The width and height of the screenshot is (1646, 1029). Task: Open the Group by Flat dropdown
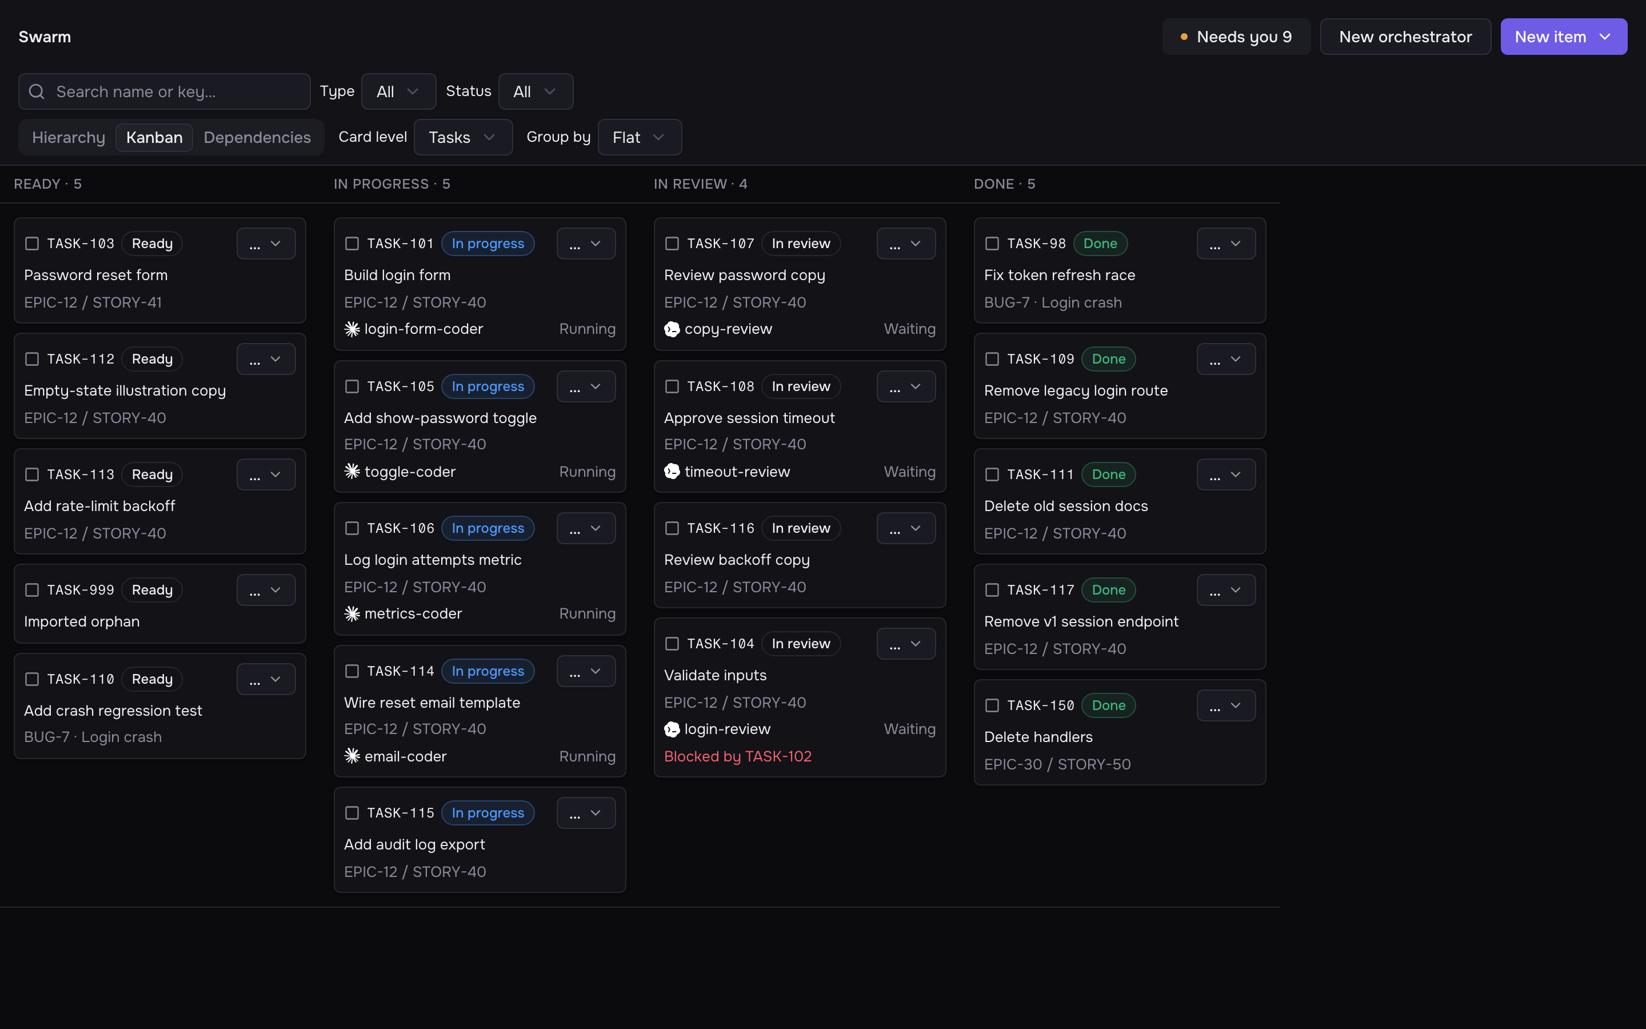coord(640,137)
